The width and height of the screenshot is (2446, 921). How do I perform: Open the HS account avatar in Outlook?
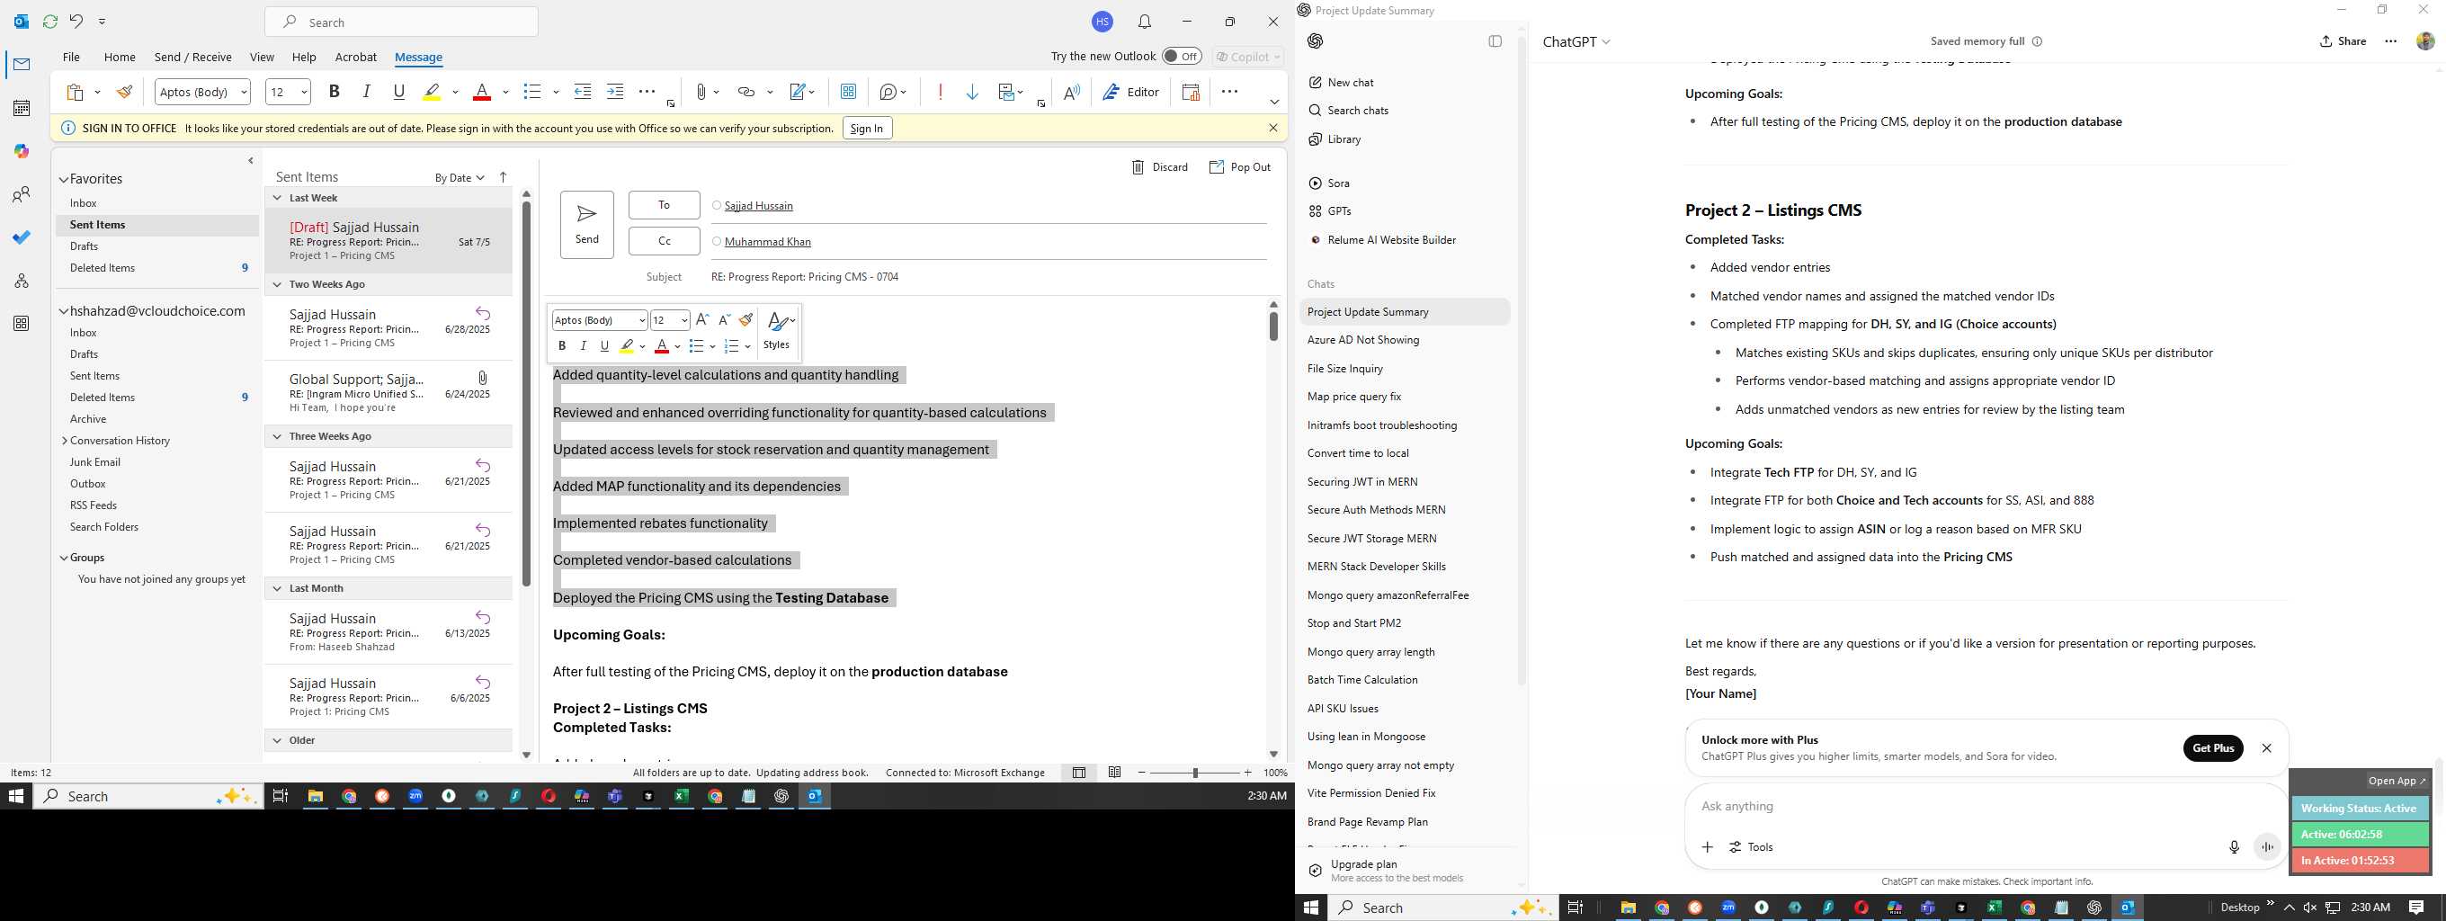(x=1102, y=22)
